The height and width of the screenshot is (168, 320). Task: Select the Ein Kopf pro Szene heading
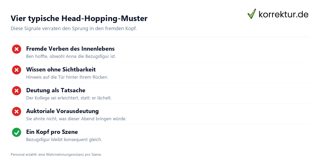52,132
